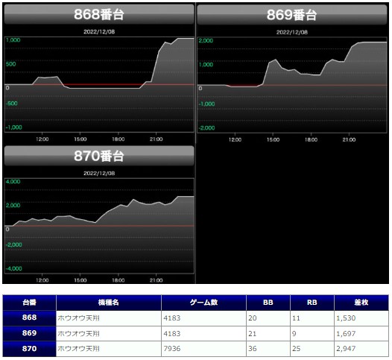Viewport: 392px width, 360px height.
Task: Select the 機種名 column header
Action: [x=109, y=303]
